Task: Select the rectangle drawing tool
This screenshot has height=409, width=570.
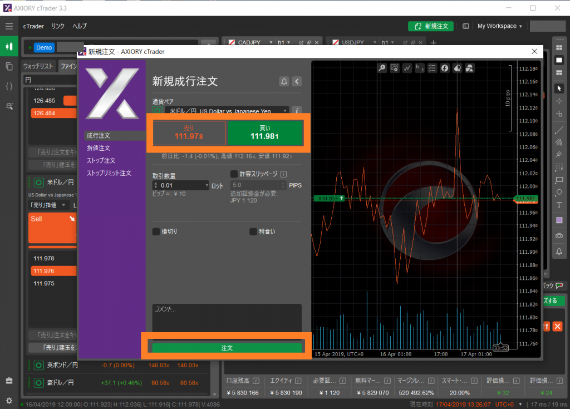Action: (x=559, y=180)
